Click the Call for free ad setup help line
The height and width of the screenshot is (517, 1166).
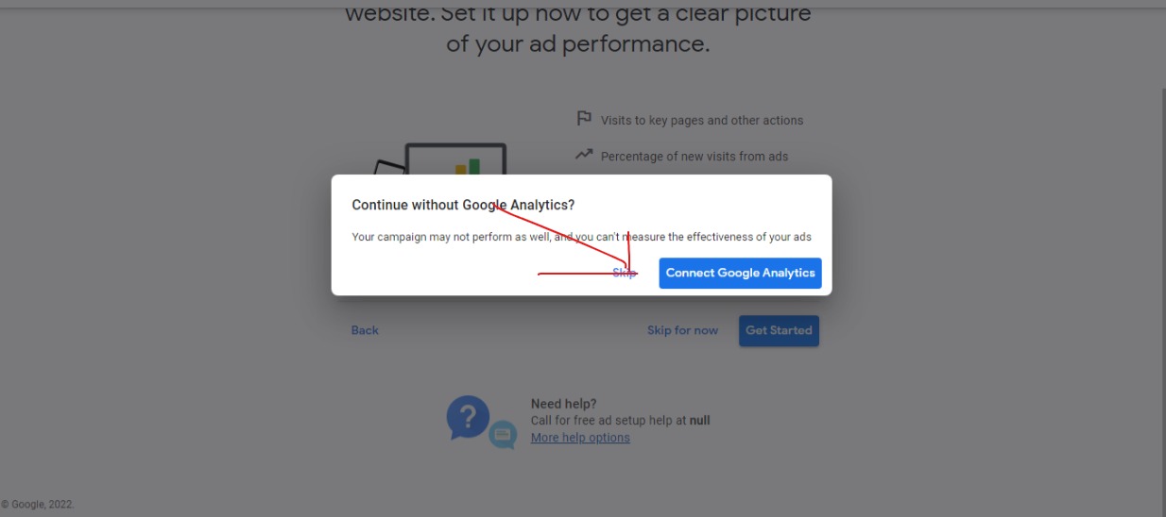[x=620, y=421]
